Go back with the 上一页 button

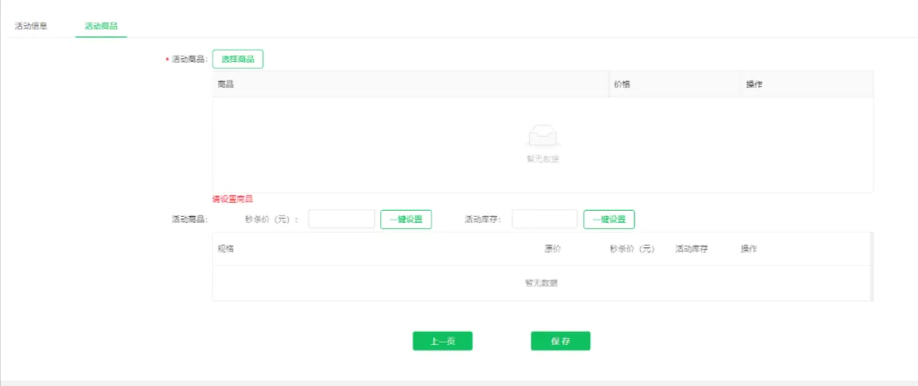443,341
